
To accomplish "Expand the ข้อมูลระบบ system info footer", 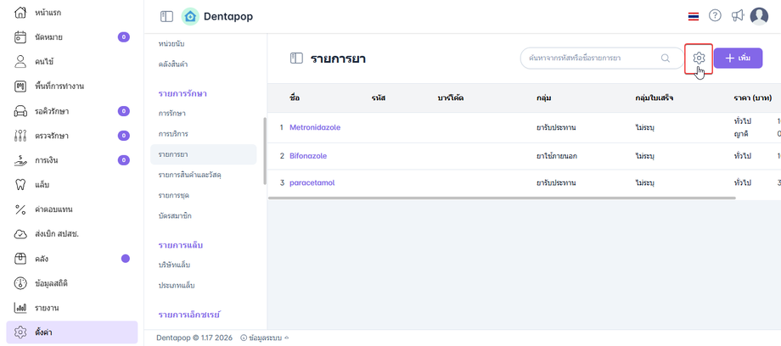I will coord(265,338).
